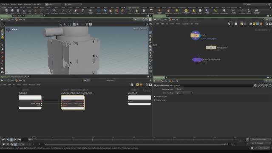The height and width of the screenshot is (153, 272).
Task: Click the sticky note icon in APEX network view
Action: [138, 85]
